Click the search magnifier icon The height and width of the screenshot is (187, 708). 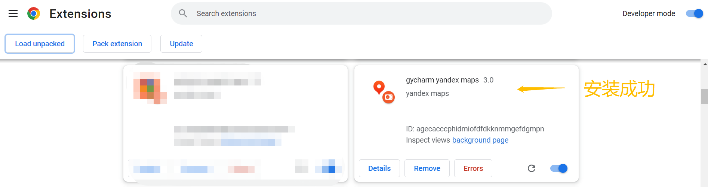tap(183, 13)
